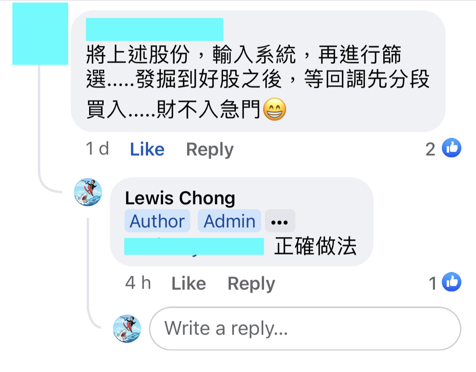Click the shark avatar beside the reply box
Image resolution: width=476 pixels, height=372 pixels.
(x=127, y=328)
